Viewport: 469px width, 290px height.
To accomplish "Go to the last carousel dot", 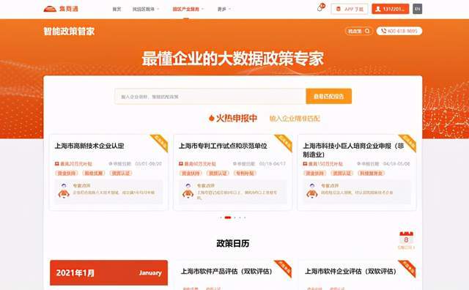I will coord(245,218).
